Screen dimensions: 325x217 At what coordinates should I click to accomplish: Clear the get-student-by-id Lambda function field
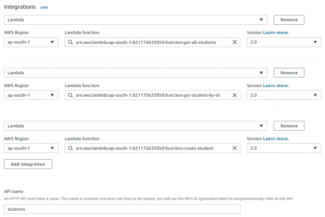tap(235, 95)
